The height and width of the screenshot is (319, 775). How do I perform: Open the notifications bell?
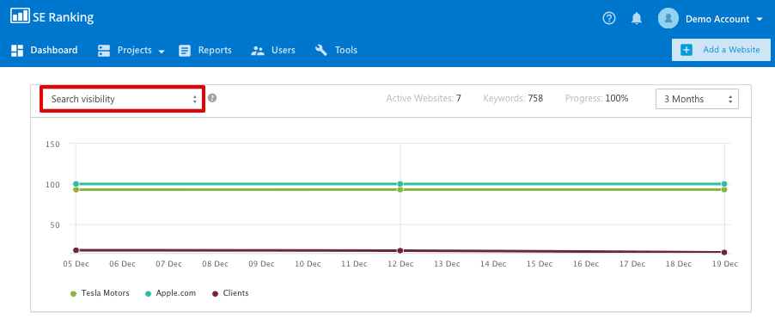point(637,18)
